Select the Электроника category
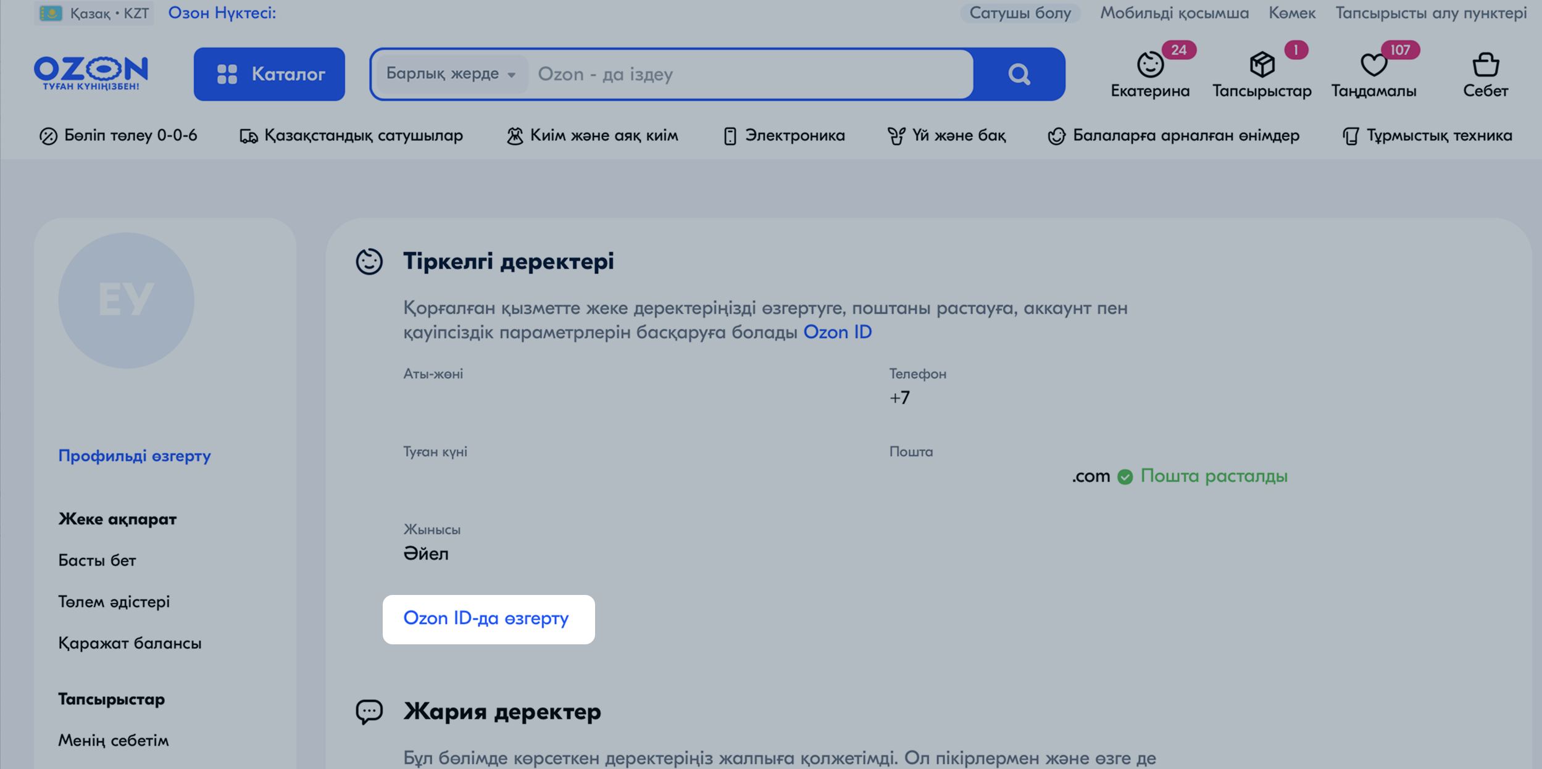 (783, 135)
